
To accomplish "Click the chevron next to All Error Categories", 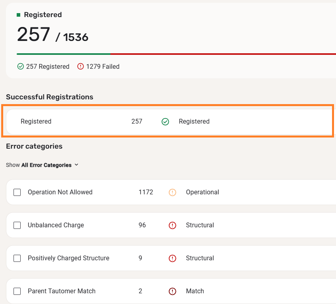I will pyautogui.click(x=77, y=165).
